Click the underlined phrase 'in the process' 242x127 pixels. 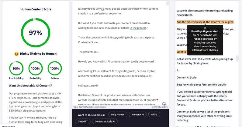[x=138, y=28]
